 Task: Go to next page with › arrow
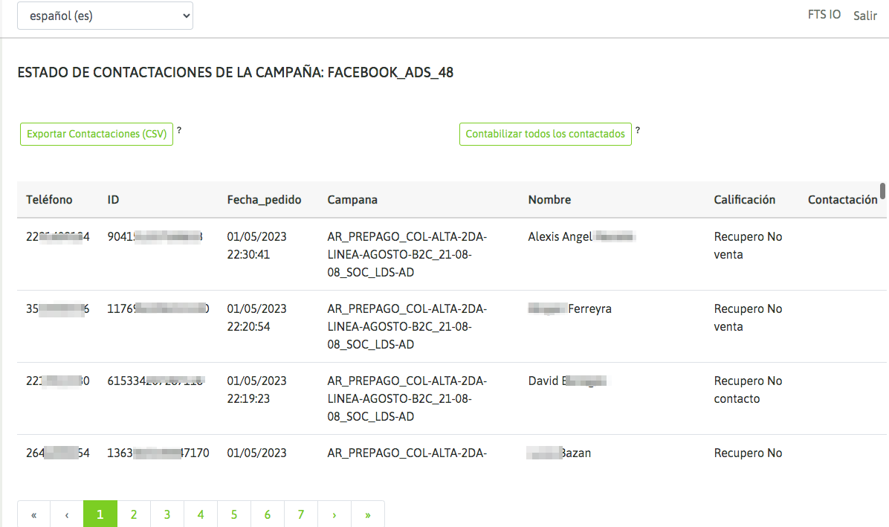[x=334, y=514]
